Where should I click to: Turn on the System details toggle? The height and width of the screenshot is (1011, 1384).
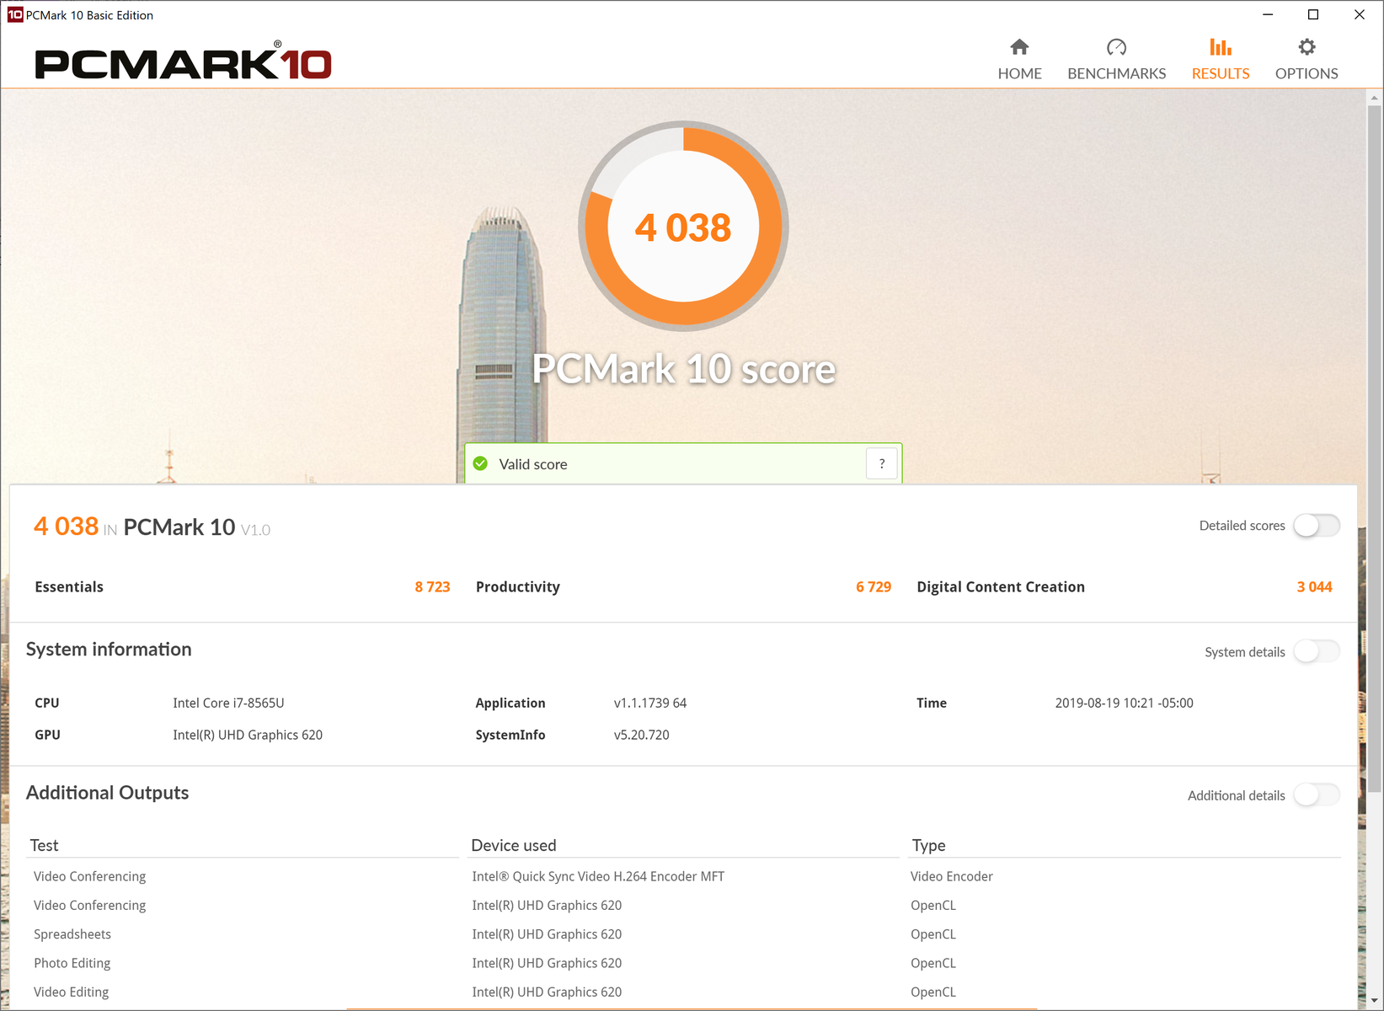tap(1317, 651)
